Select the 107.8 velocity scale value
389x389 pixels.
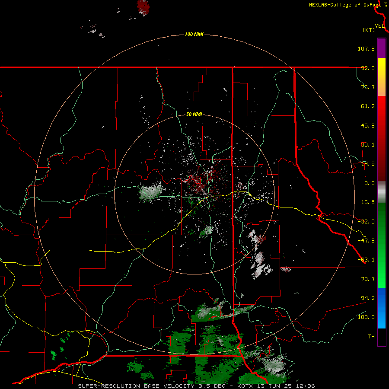point(366,48)
